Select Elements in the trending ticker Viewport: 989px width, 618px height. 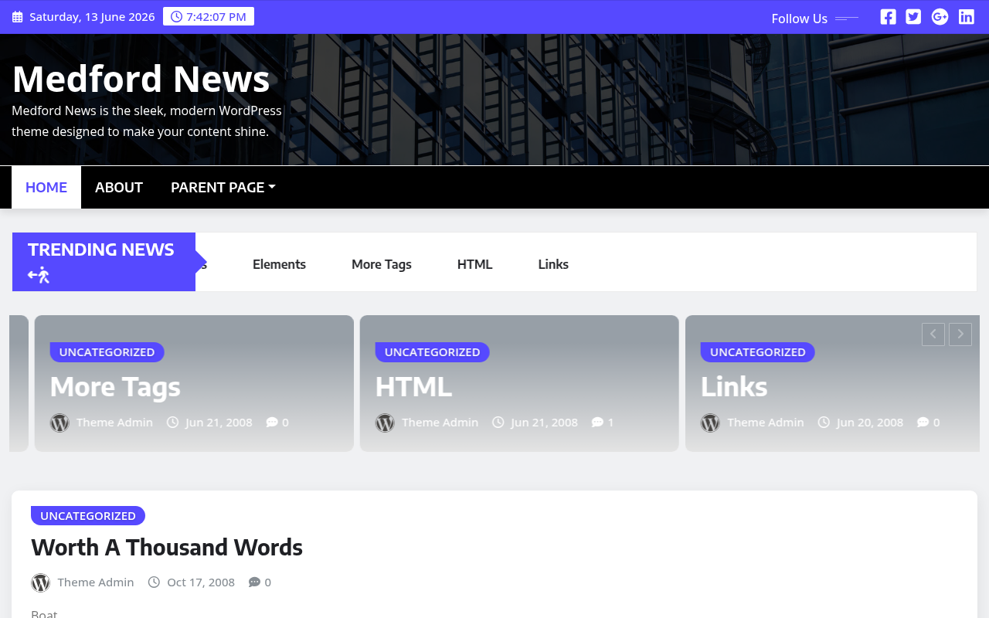(x=279, y=264)
